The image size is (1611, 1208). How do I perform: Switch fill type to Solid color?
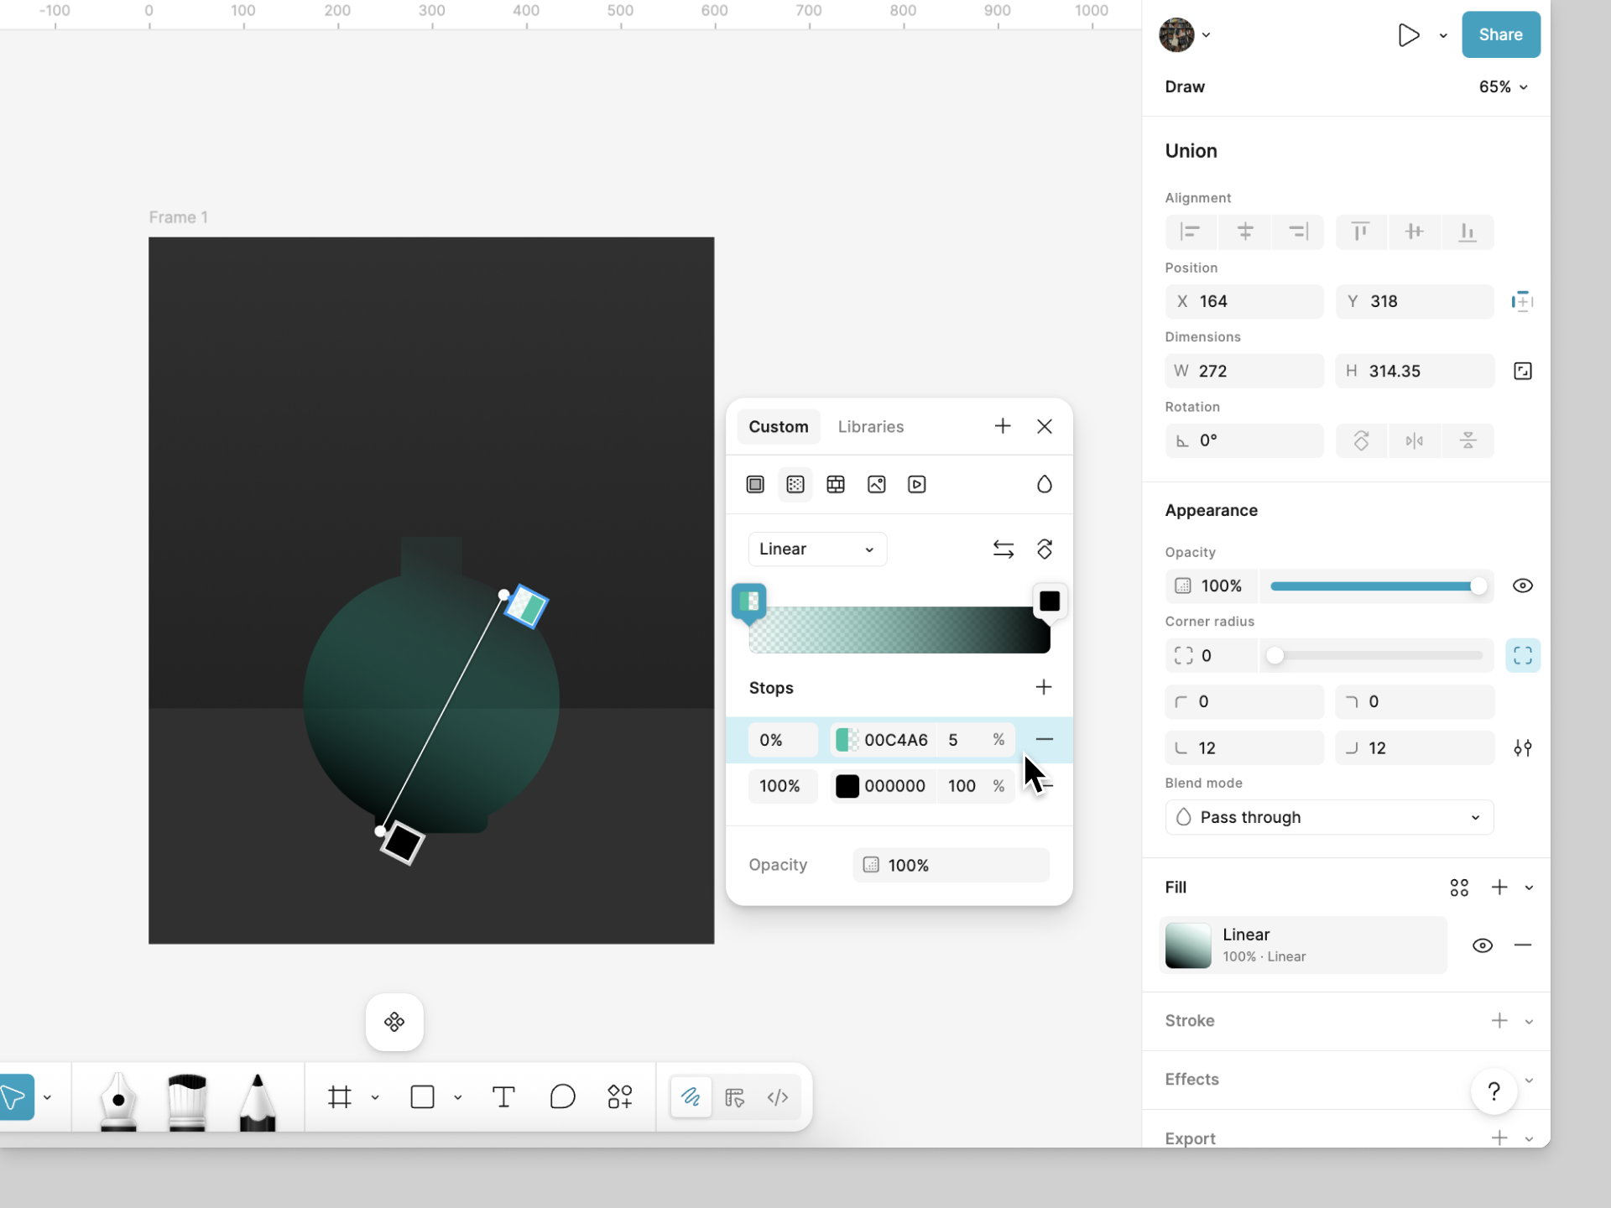[754, 484]
